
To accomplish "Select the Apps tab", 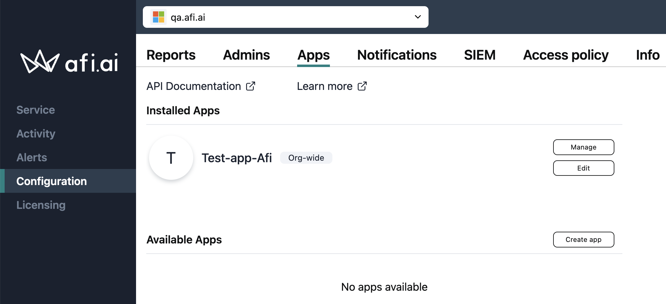I will (x=314, y=55).
